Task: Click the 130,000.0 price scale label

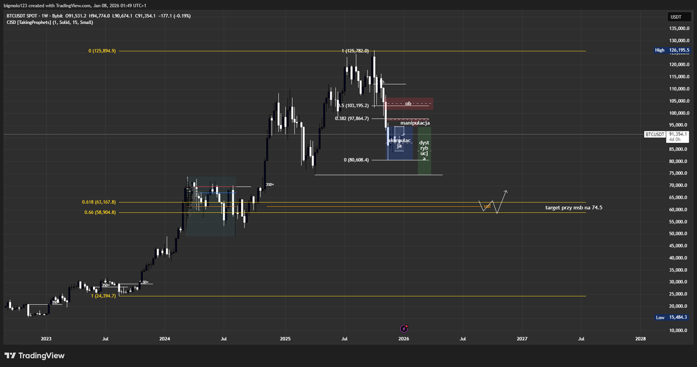Action: (x=680, y=41)
